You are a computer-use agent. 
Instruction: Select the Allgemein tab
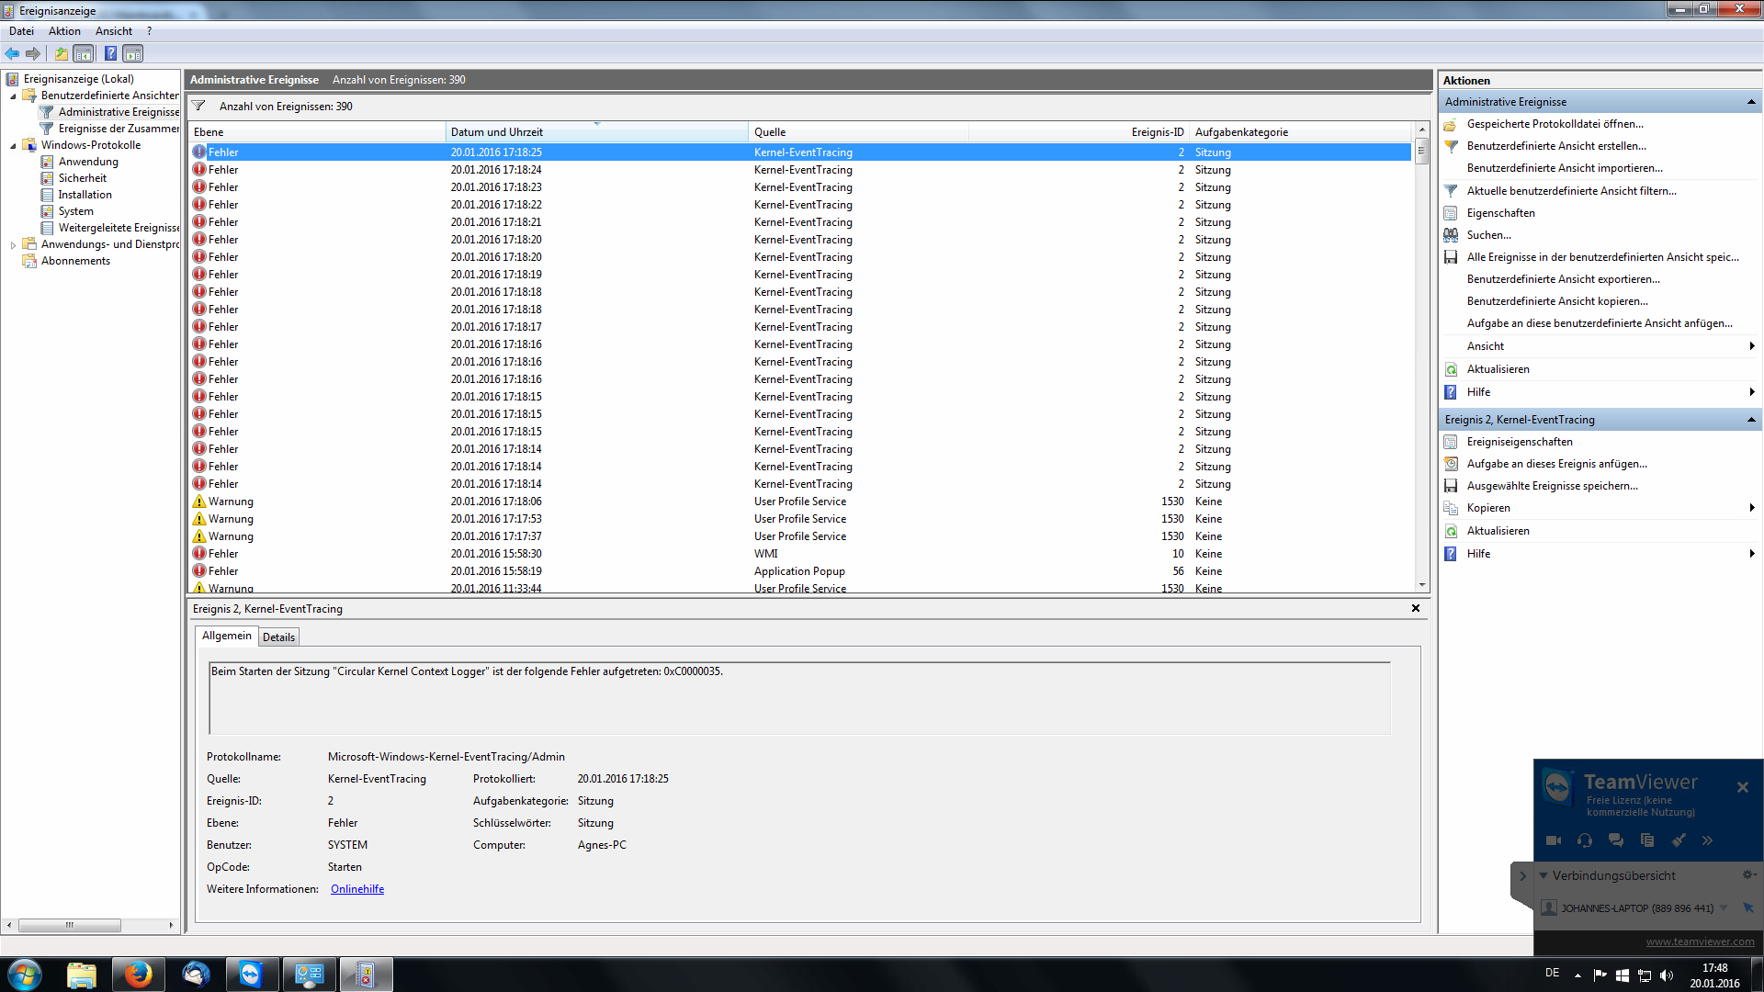tap(226, 636)
